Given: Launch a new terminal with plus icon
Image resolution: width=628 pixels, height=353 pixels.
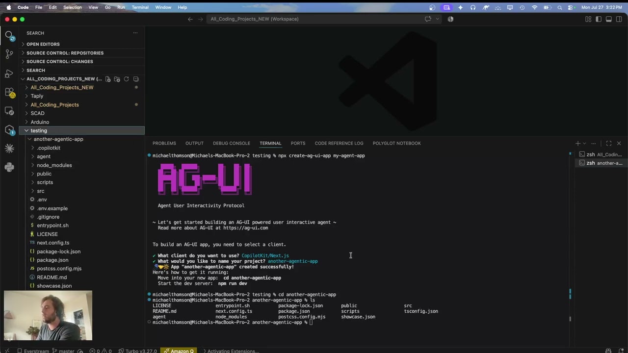Looking at the screenshot, I should [x=577, y=143].
